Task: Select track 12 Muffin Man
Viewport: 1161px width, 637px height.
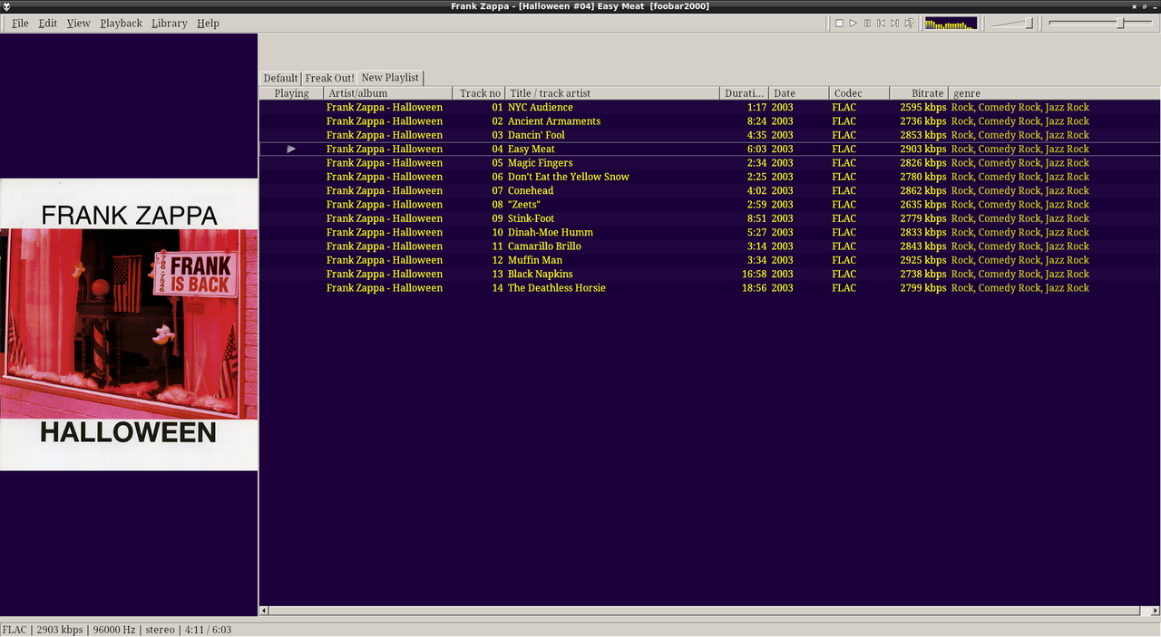Action: tap(709, 260)
